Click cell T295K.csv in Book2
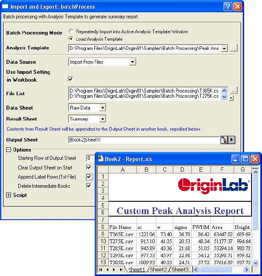The height and width of the screenshot is (276, 262). tap(122, 255)
